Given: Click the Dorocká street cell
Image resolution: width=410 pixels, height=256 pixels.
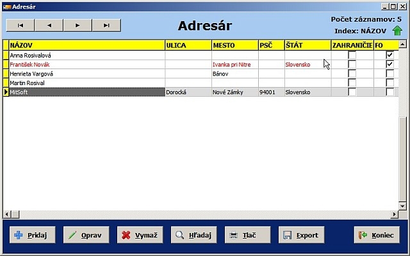Looking at the screenshot, I should coord(188,92).
